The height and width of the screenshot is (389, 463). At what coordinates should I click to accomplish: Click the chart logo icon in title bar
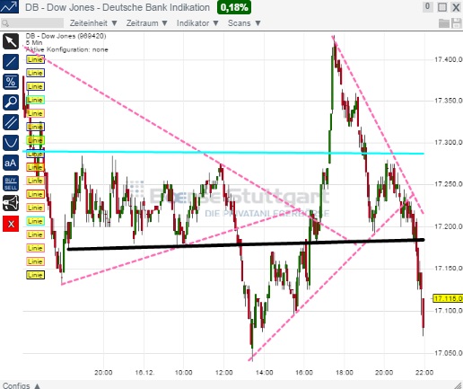pos(9,7)
